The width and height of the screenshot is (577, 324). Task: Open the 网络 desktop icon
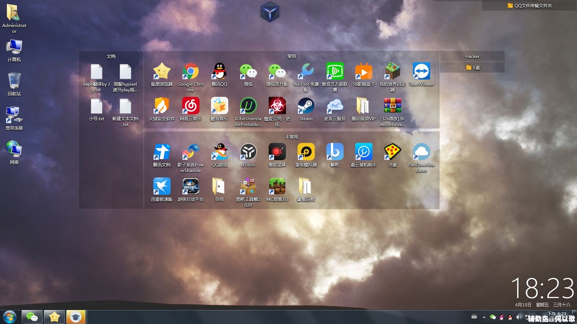(x=14, y=153)
